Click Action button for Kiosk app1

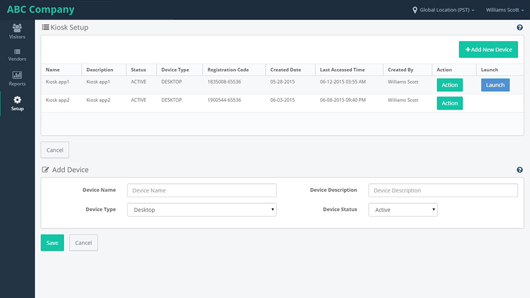pyautogui.click(x=449, y=85)
